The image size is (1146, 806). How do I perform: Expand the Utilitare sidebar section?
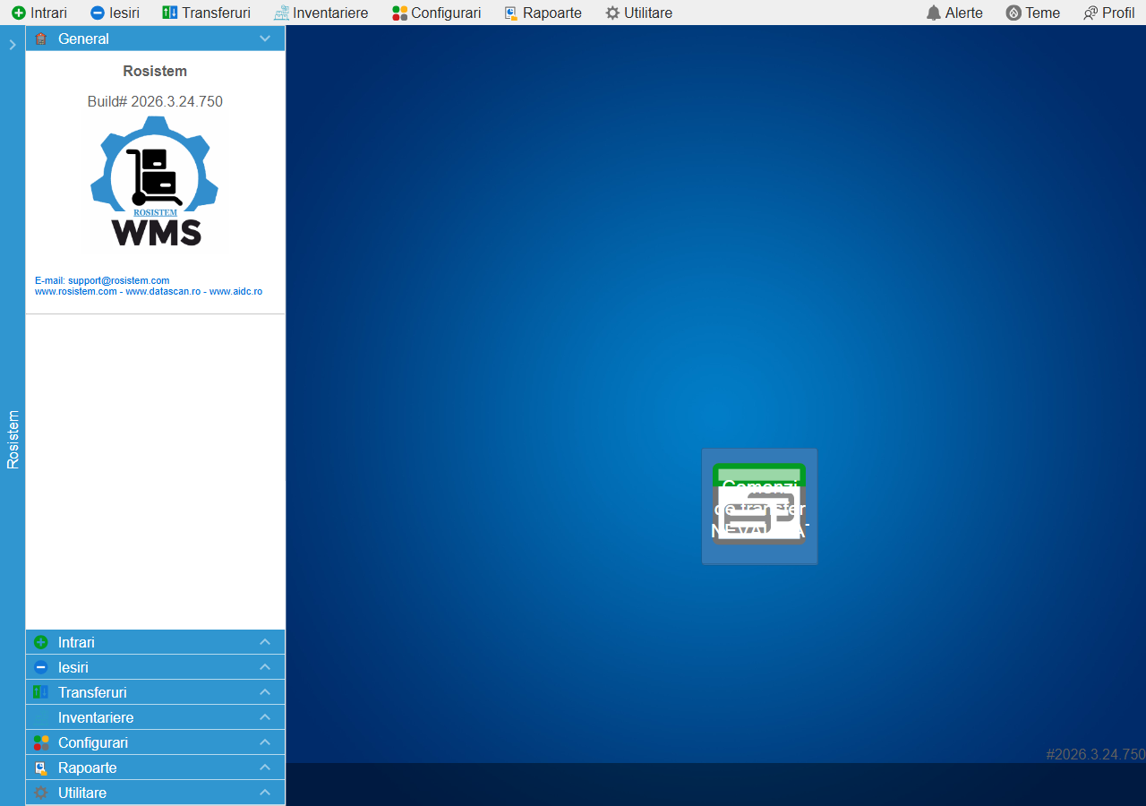pyautogui.click(x=265, y=793)
